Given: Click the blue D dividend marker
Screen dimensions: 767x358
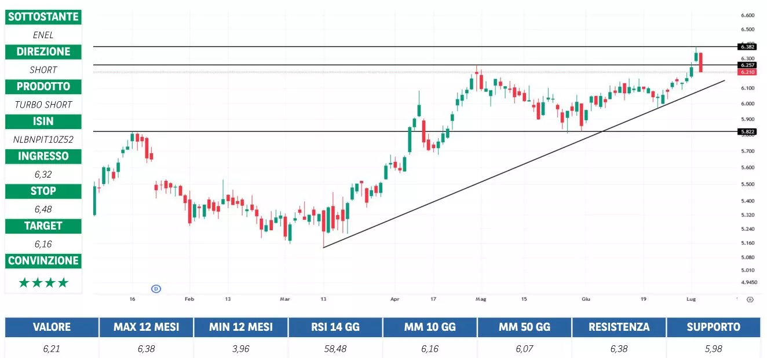Looking at the screenshot, I should [155, 288].
